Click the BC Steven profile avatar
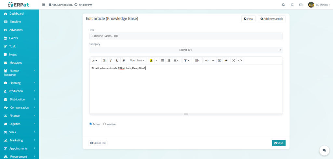This screenshot has height=159, width=333. tap(311, 5)
